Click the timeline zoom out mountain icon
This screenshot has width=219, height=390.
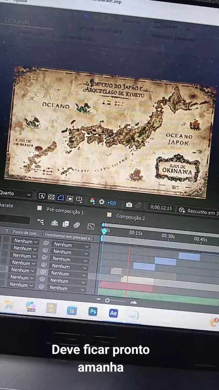coord(99,299)
